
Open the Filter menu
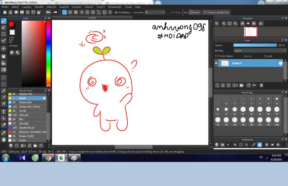[x=39, y=7]
